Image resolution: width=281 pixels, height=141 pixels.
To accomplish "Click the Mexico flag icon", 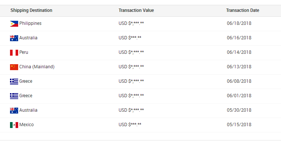I will tap(14, 125).
